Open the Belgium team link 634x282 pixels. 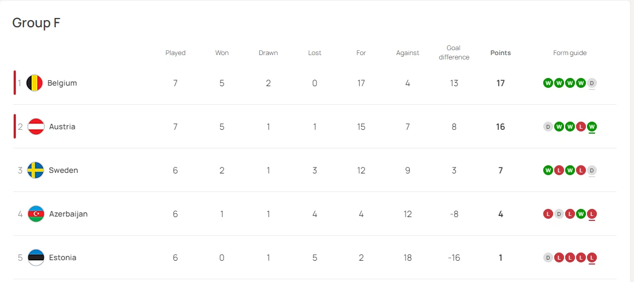point(62,83)
